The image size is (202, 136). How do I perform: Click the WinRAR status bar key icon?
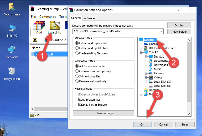[37, 115]
